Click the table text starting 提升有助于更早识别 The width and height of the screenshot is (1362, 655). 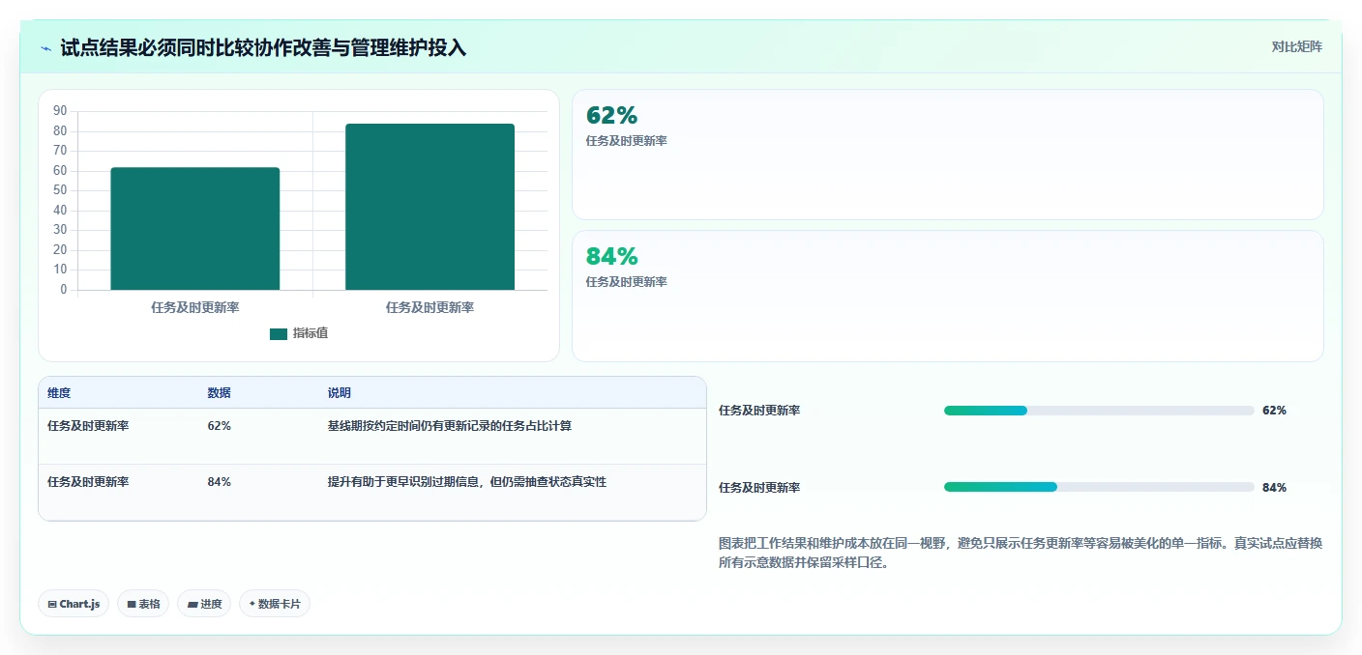[467, 482]
